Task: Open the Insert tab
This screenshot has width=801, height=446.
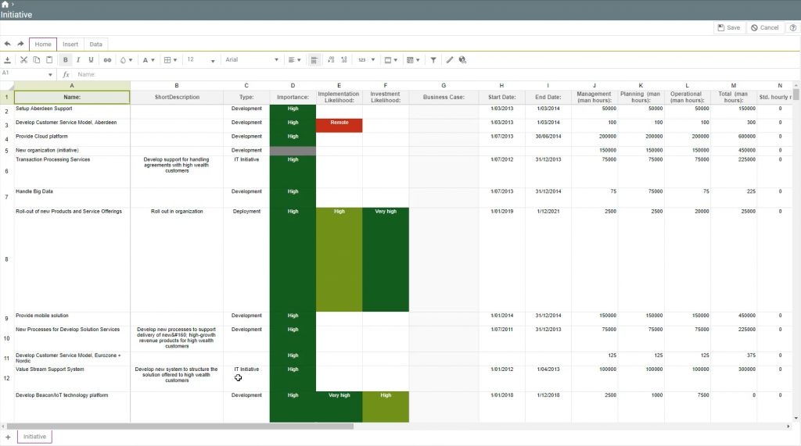Action: [70, 45]
